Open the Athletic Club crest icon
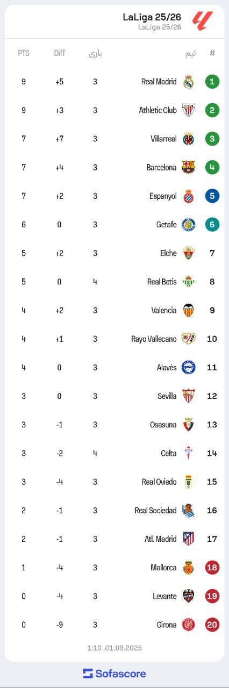 pos(188,110)
